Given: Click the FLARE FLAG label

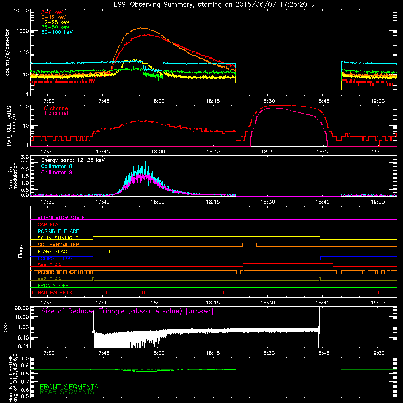Looking at the screenshot, I should (x=52, y=251).
